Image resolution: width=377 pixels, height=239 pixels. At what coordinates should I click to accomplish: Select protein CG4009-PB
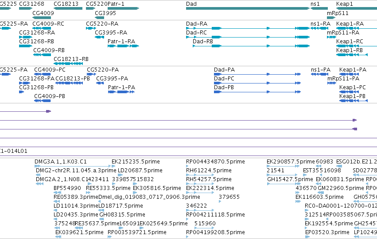(x=43, y=101)
